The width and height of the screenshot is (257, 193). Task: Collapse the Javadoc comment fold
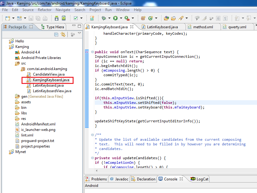(92, 135)
